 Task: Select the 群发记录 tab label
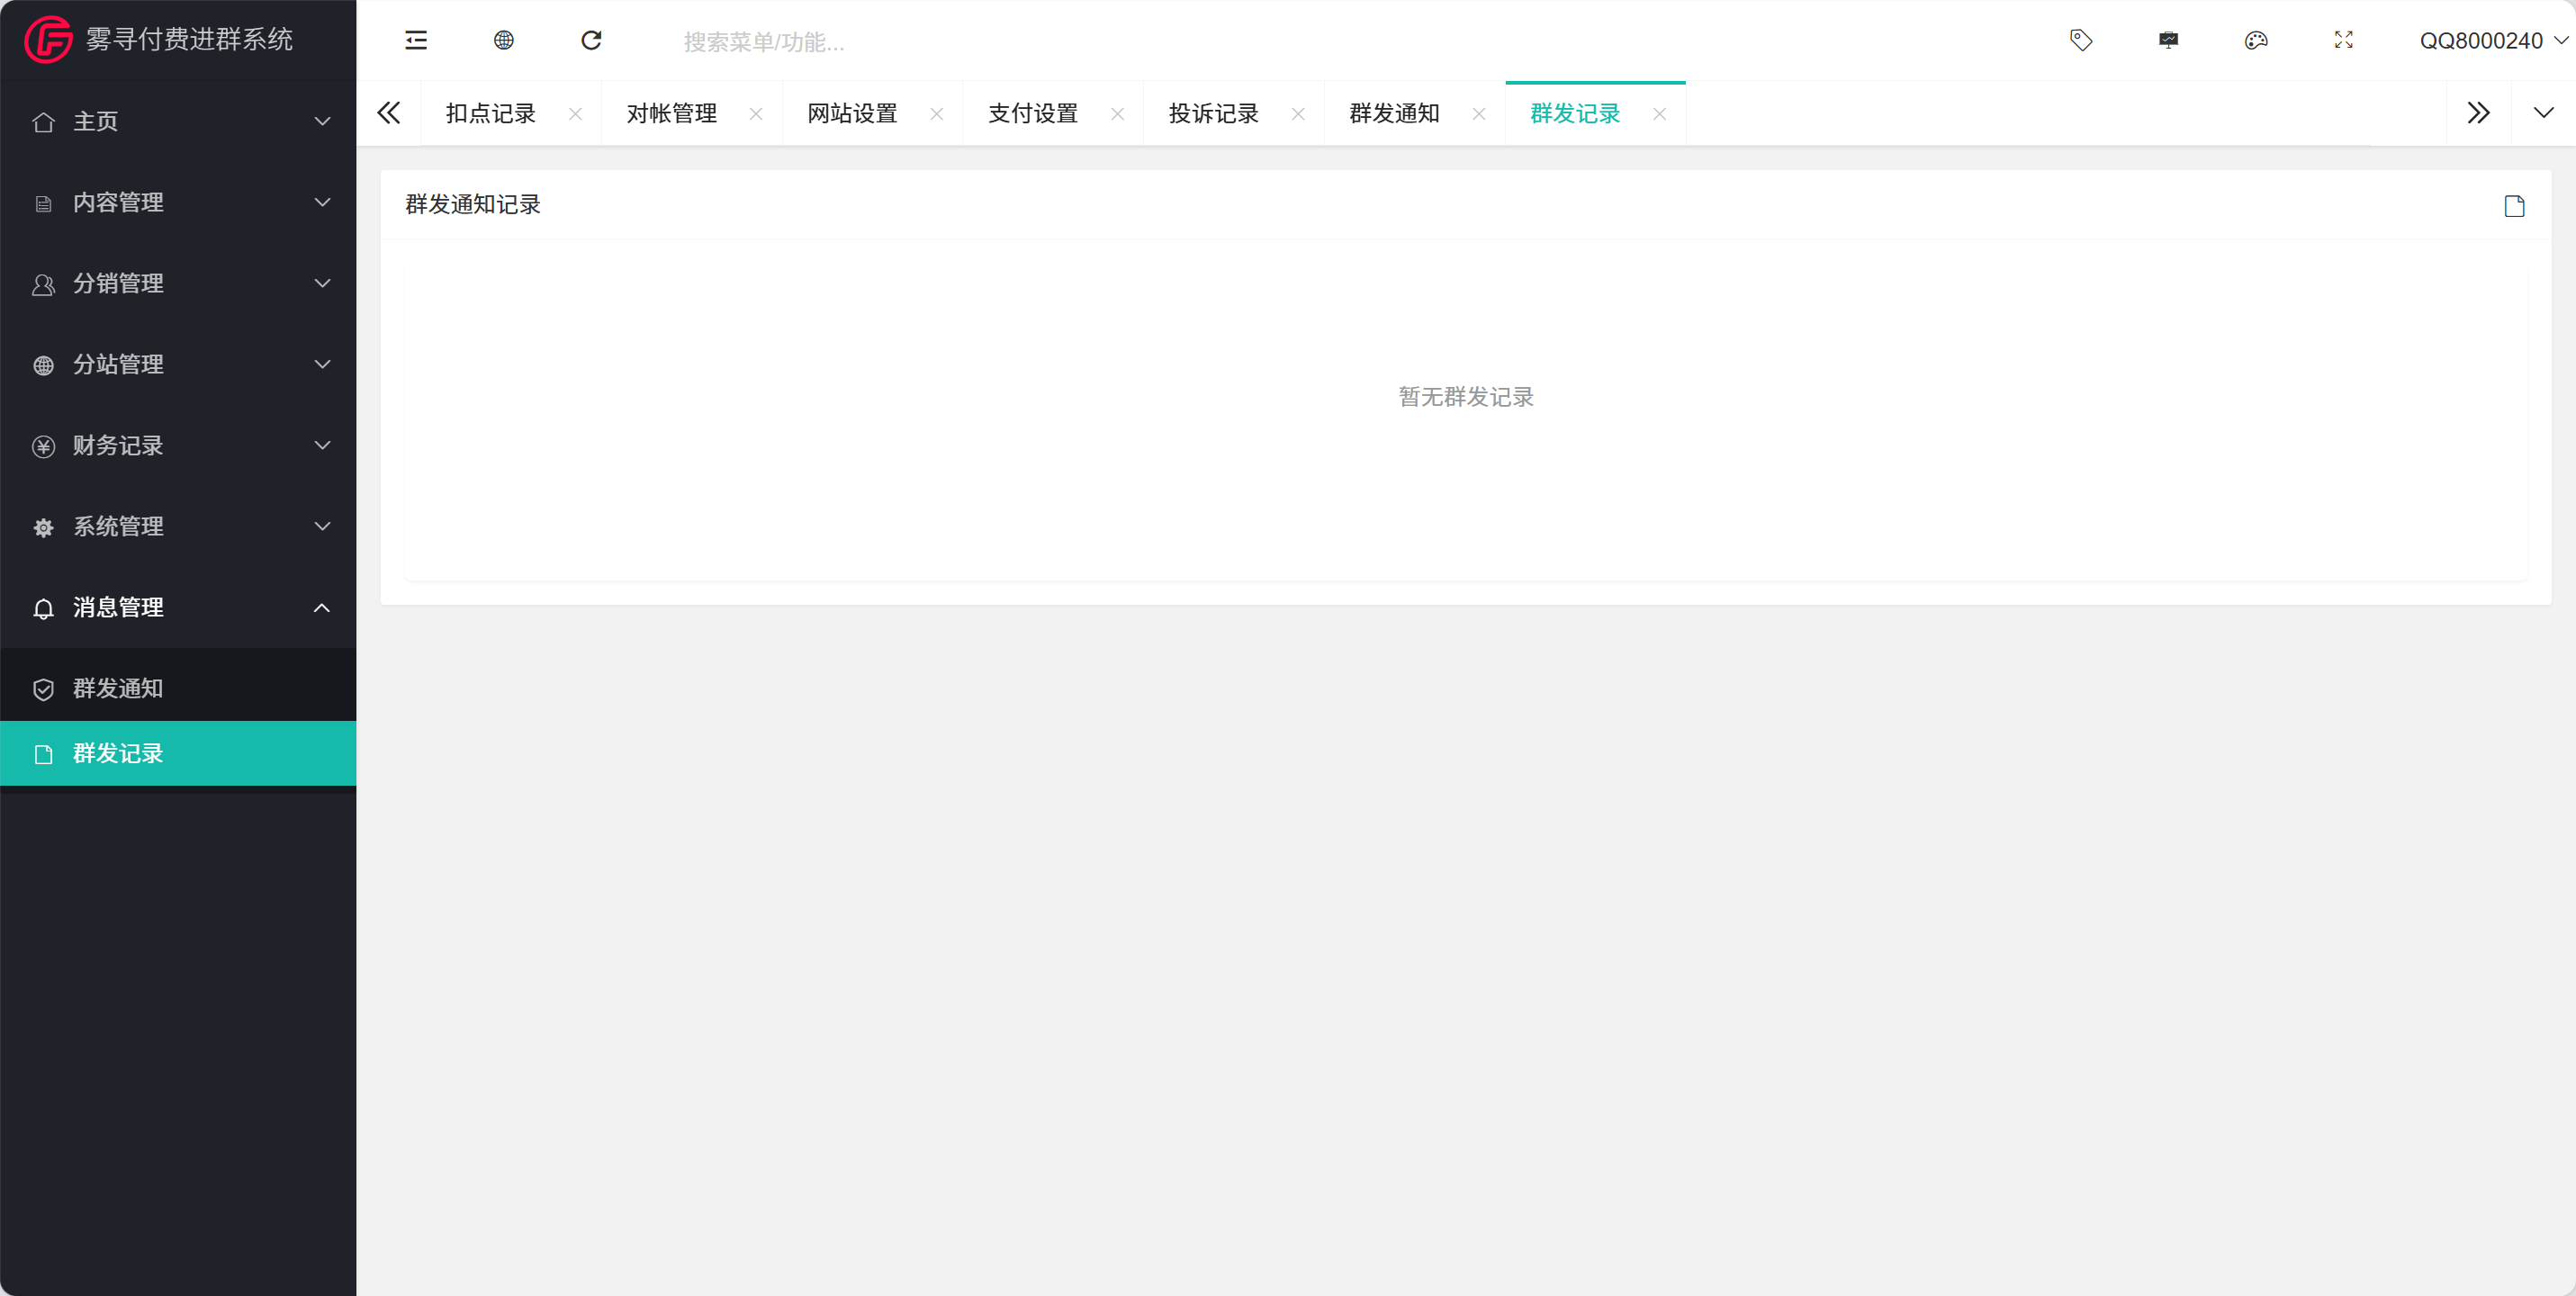[1576, 114]
